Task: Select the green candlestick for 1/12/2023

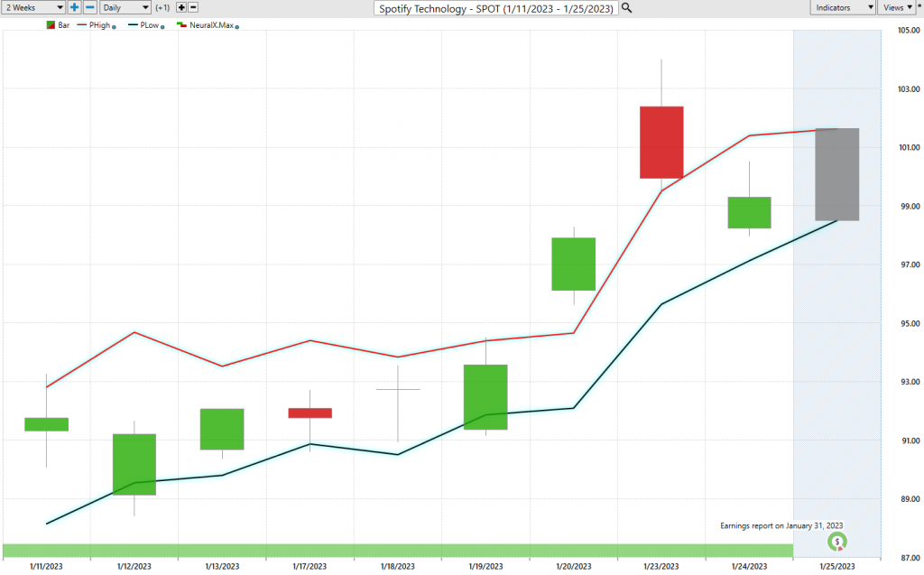Action: (134, 465)
